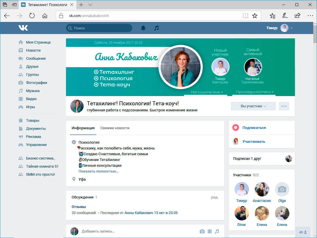Click ред. to edit discussions
This screenshot has width=317, height=238.
(x=215, y=197)
